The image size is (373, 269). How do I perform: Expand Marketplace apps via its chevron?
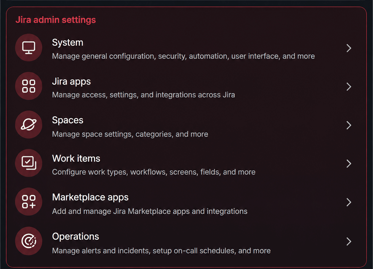point(349,202)
